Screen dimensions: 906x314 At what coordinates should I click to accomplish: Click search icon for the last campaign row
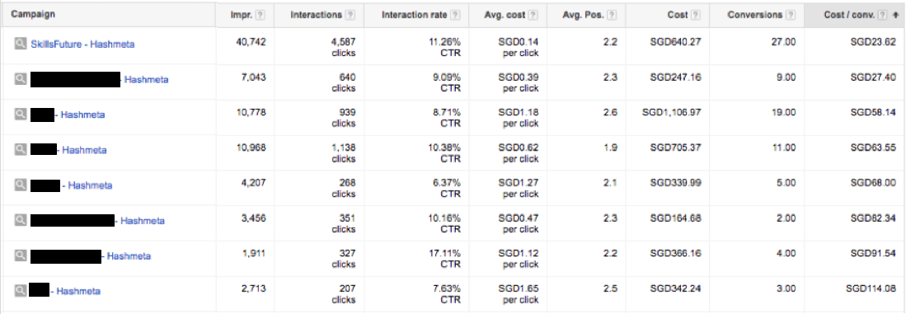[x=21, y=290]
